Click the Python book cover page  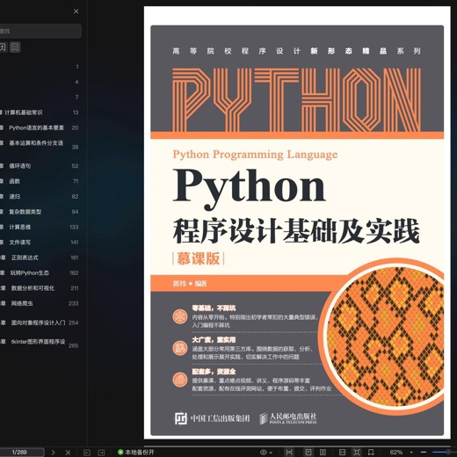[x=297, y=222]
